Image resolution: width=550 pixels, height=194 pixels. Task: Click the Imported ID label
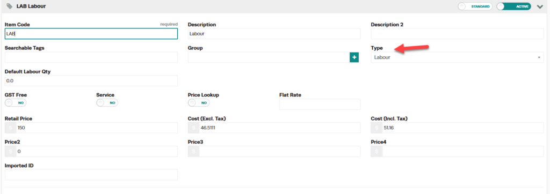[x=19, y=165]
